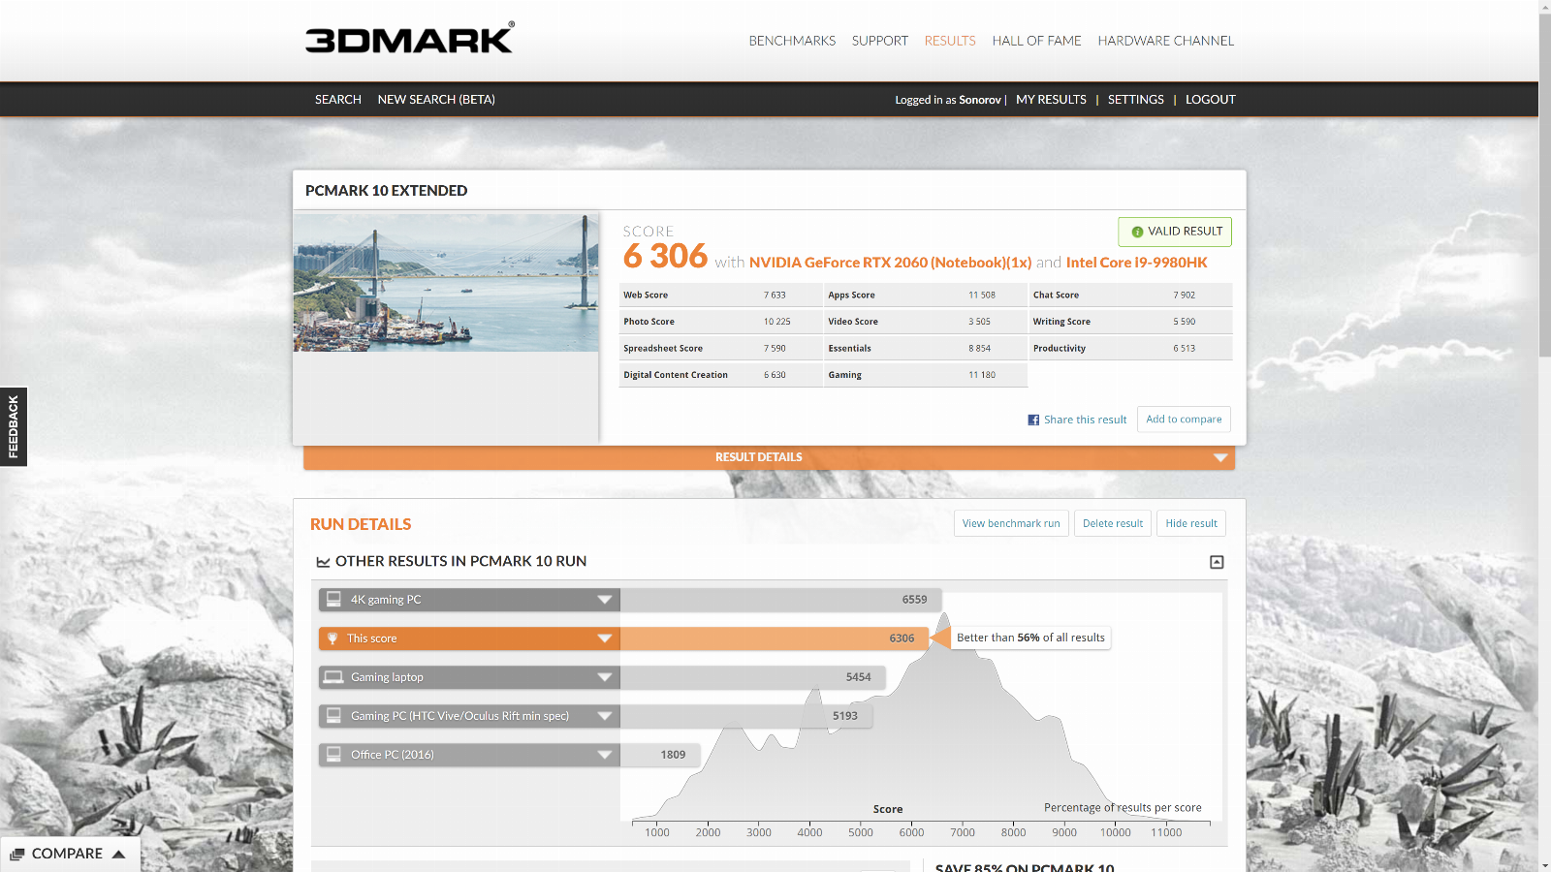Click the laptop icon in Gaming laptop row
The width and height of the screenshot is (1551, 872).
[333, 677]
